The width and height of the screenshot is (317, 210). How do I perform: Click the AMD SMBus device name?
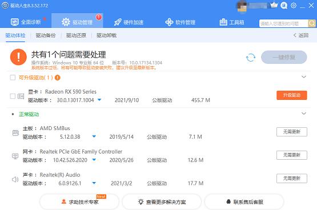pos(55,128)
